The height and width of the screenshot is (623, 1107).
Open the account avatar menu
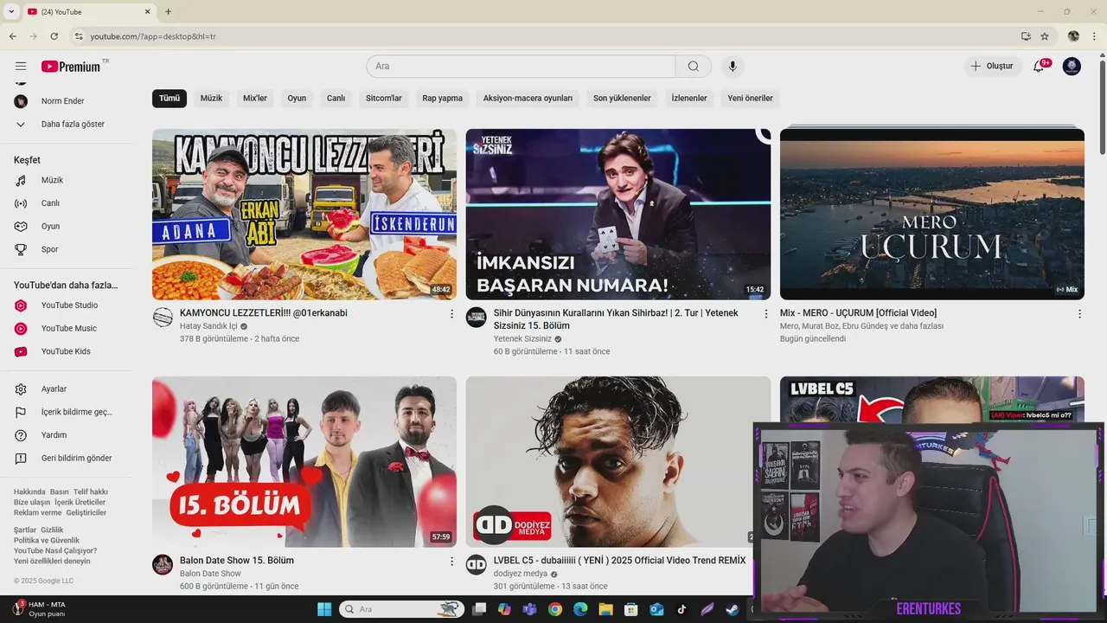coord(1072,67)
